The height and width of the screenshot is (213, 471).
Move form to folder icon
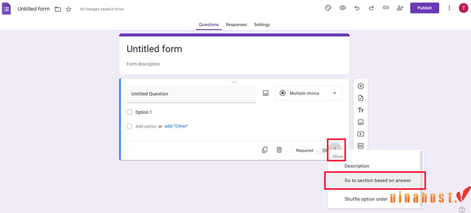(x=58, y=9)
